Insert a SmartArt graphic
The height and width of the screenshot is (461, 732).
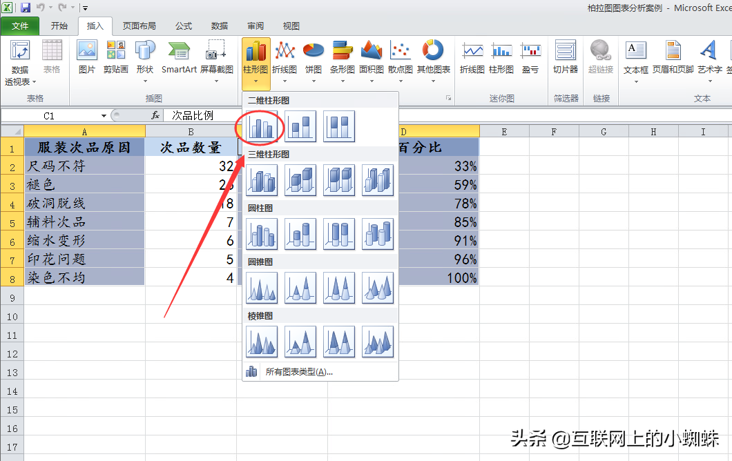pos(179,57)
